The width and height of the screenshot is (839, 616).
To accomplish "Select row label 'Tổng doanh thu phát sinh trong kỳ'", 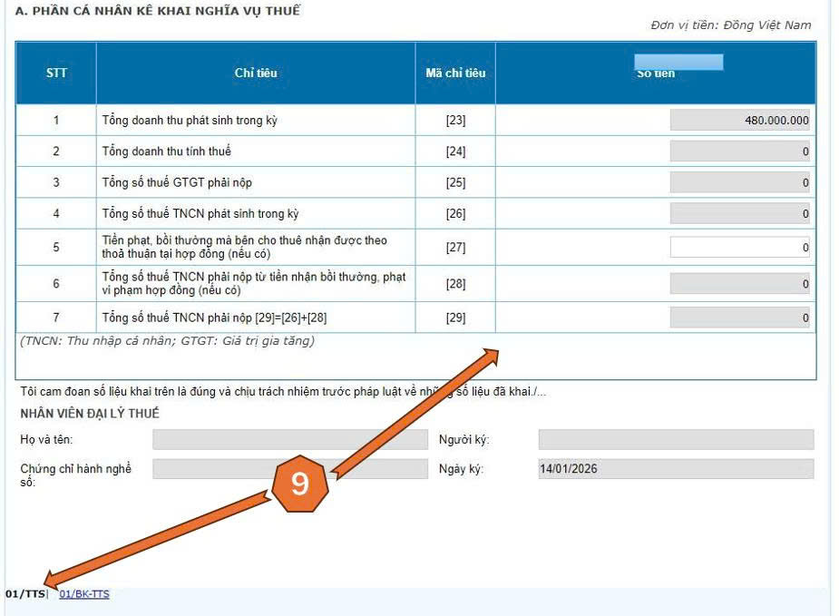I will 190,120.
